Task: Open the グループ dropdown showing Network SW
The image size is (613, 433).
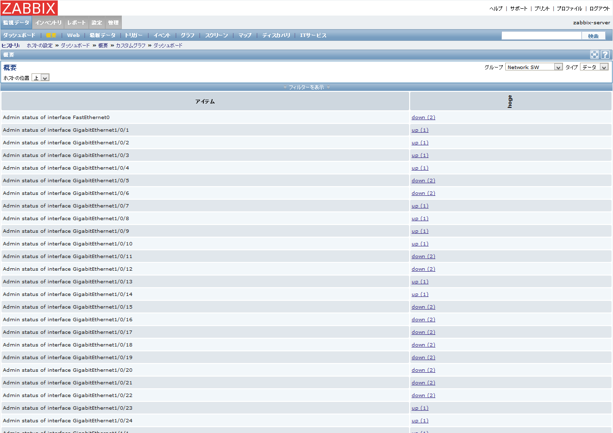Action: click(x=533, y=67)
